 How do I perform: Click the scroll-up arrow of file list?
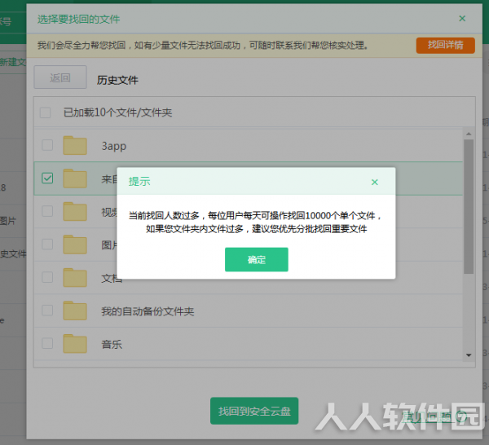(x=469, y=134)
